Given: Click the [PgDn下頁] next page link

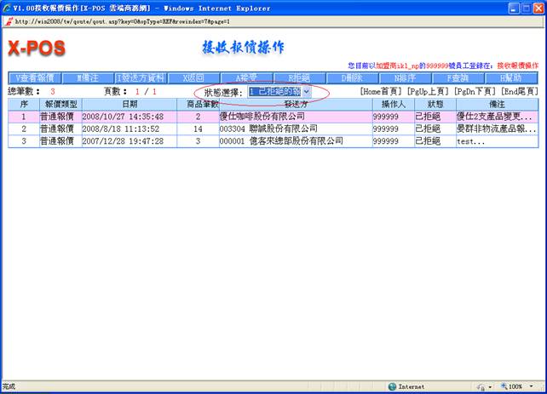Looking at the screenshot, I should (475, 91).
